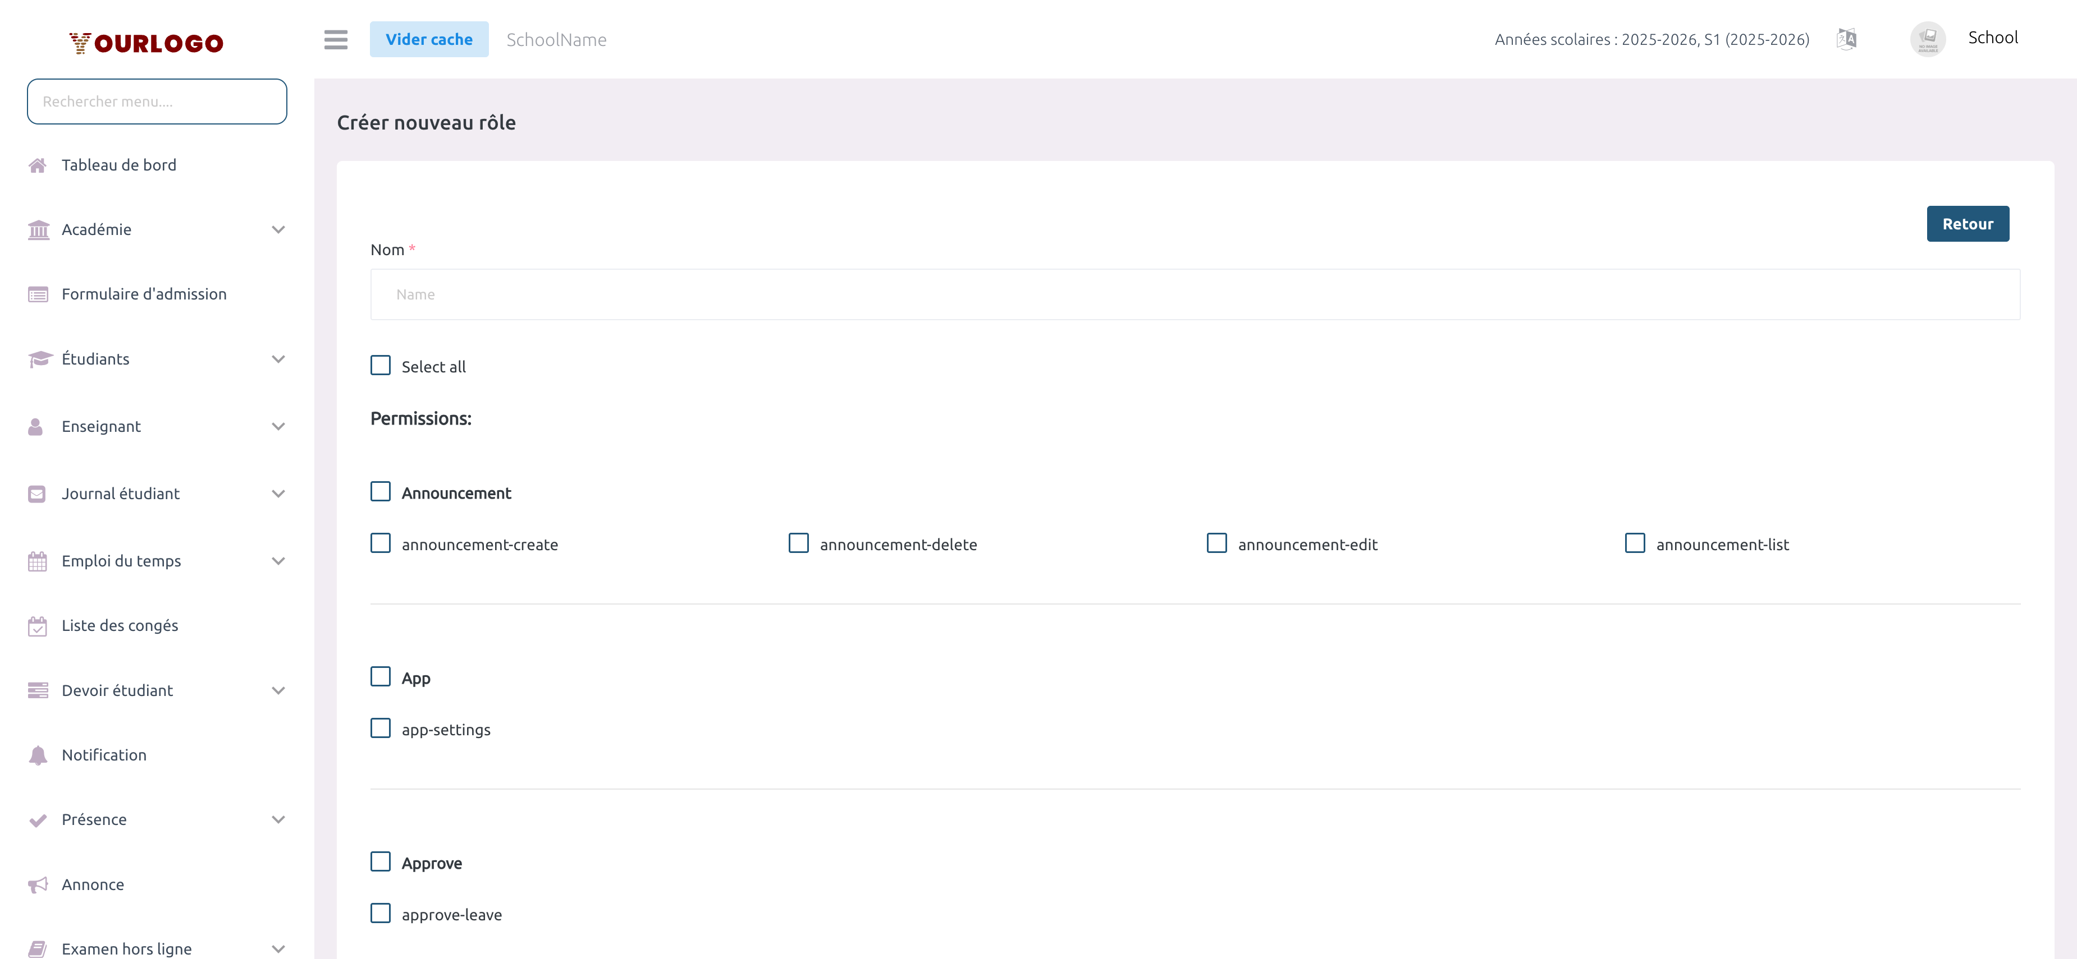This screenshot has height=959, width=2077.
Task: Click the Académie bank icon
Action: tap(38, 229)
